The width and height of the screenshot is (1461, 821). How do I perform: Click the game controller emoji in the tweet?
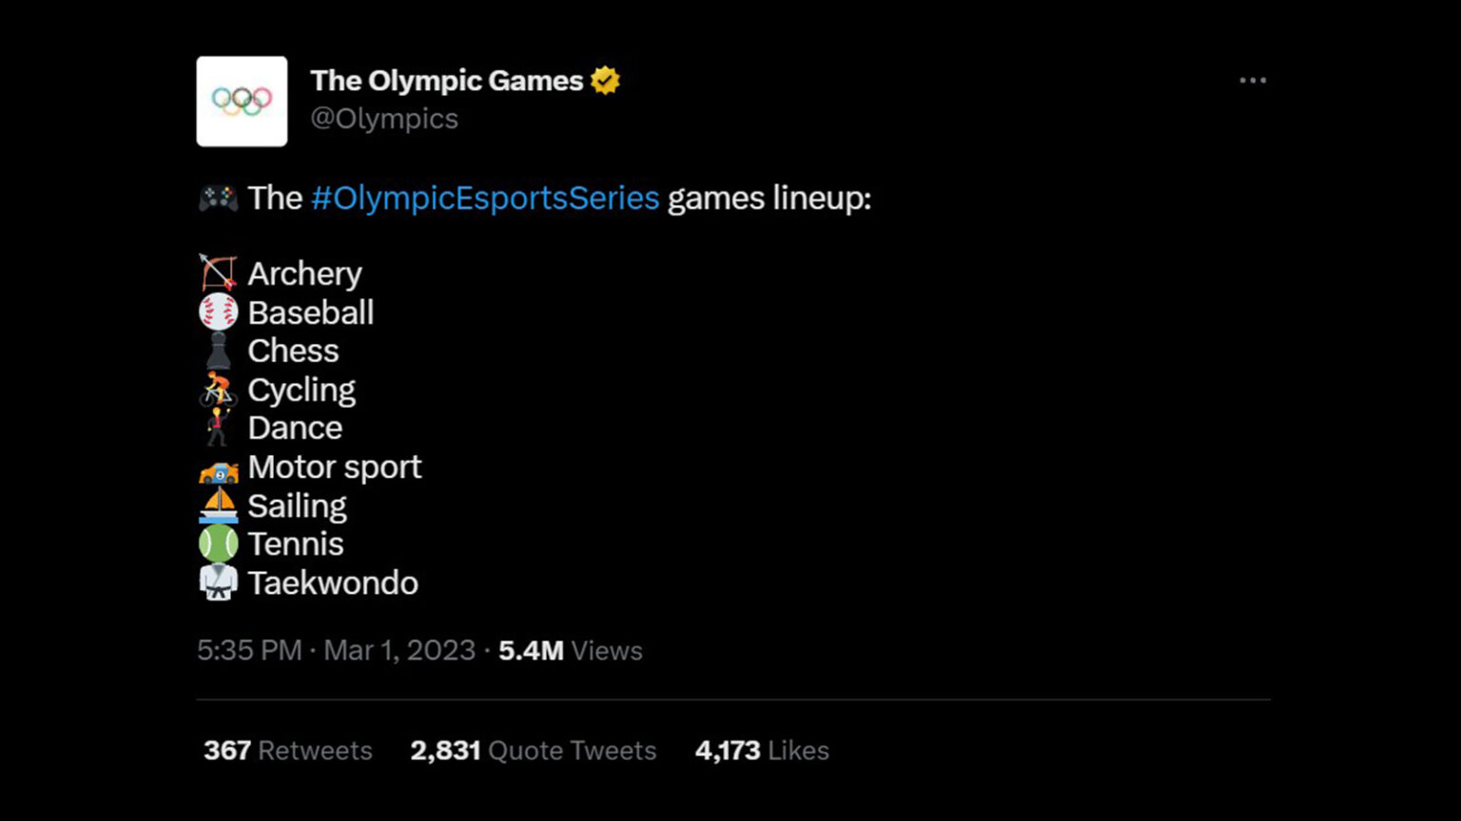[218, 198]
